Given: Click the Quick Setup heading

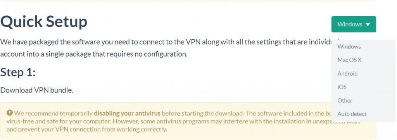Looking at the screenshot, I should 44,22.
